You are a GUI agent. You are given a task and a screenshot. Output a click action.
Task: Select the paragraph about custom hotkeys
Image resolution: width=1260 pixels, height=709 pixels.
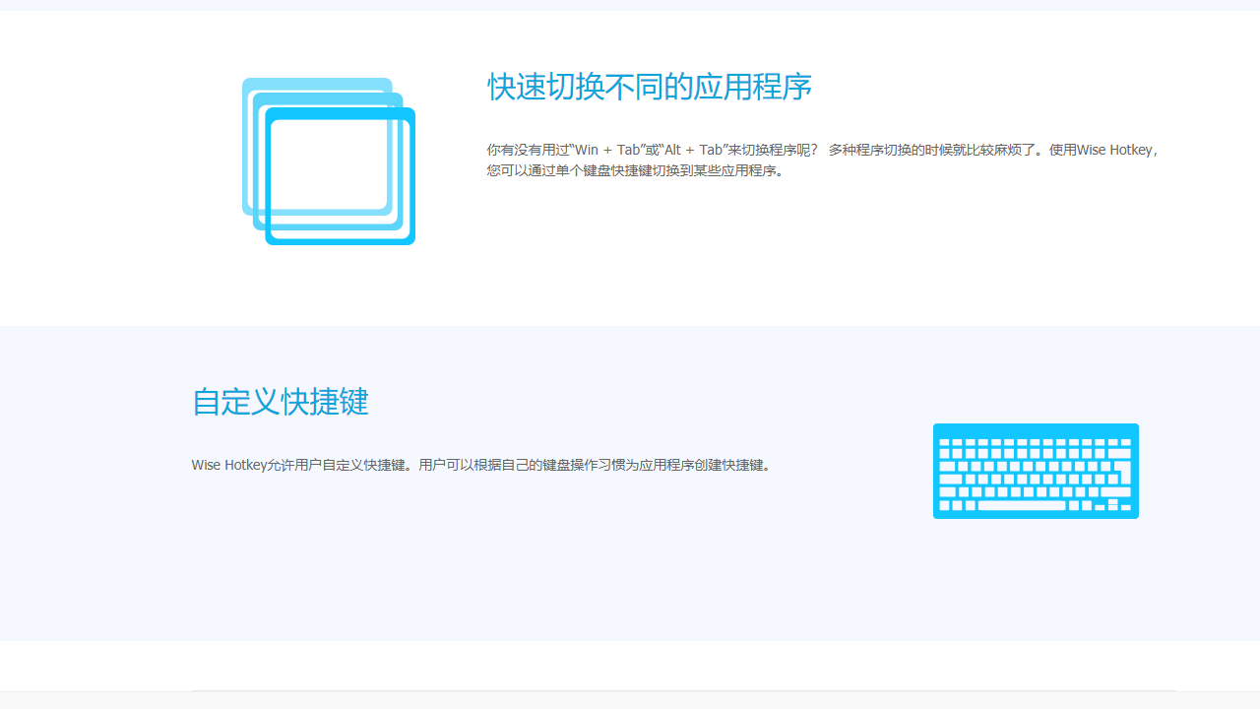[x=482, y=465]
